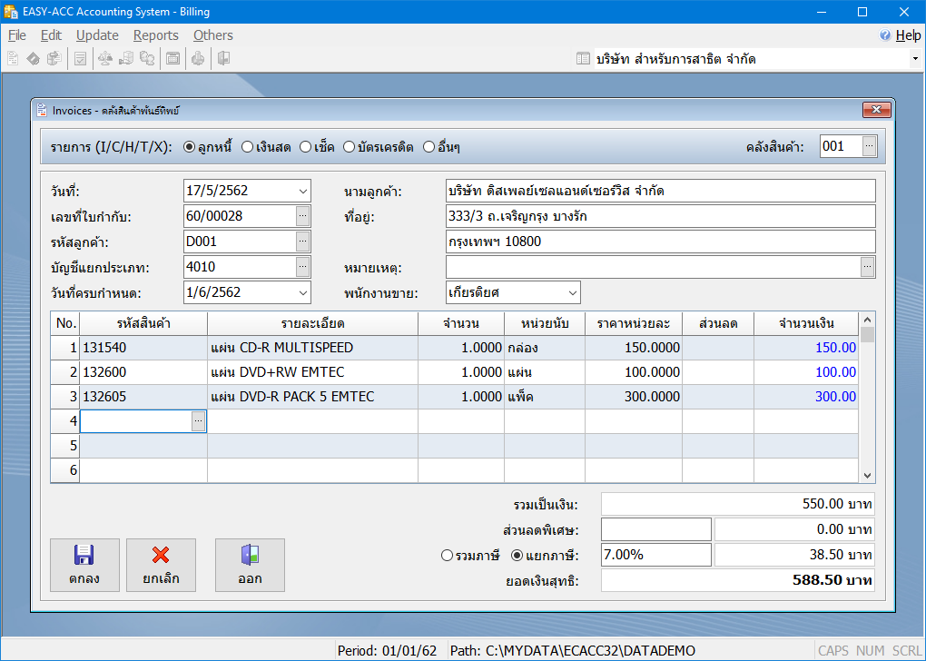The height and width of the screenshot is (661, 926).
Task: Select the เงินสด (cash) payment type
Action: point(248,147)
